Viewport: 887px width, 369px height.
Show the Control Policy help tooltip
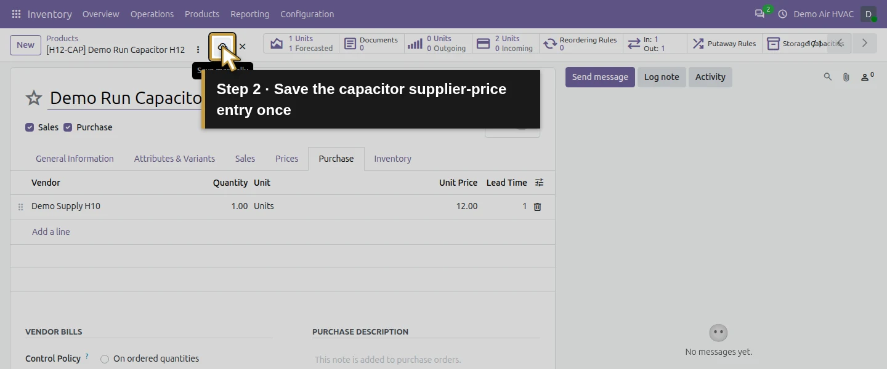point(87,356)
